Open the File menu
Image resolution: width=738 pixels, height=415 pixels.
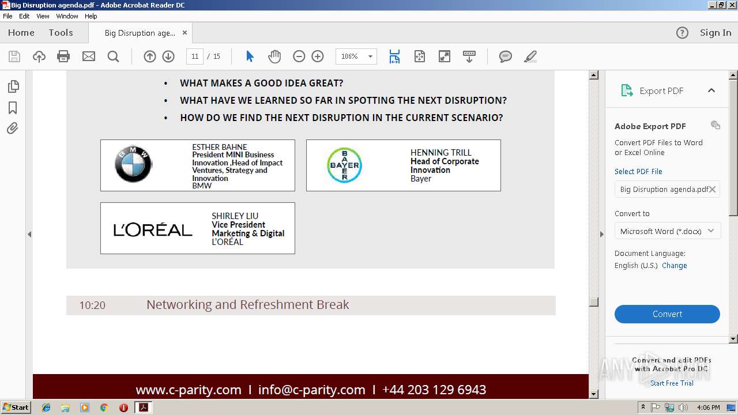click(x=7, y=16)
